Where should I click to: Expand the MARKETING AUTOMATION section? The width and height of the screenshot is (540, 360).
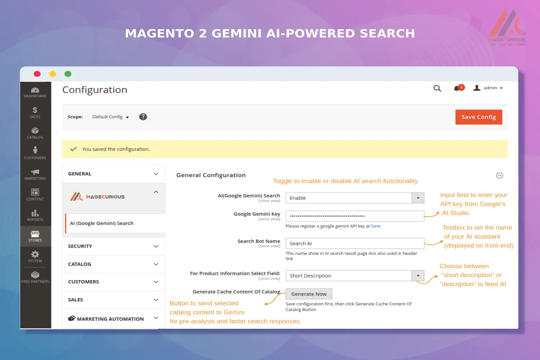point(113,318)
